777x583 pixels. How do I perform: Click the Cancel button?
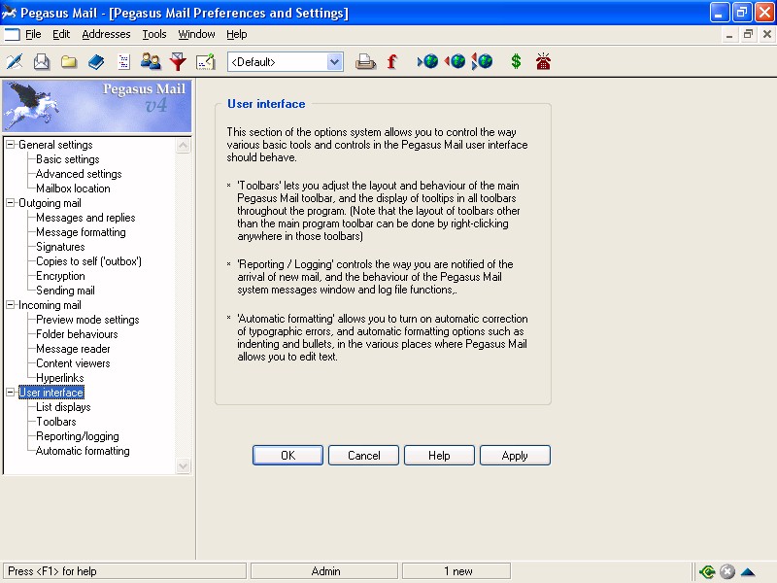[363, 455]
